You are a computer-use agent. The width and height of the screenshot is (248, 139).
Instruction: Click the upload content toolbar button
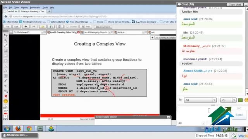click(51, 27)
